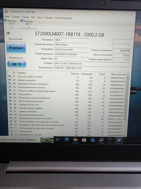This screenshot has height=189, width=141.
Task: Open Microsoft Store from taskbar
Action: 84,140
